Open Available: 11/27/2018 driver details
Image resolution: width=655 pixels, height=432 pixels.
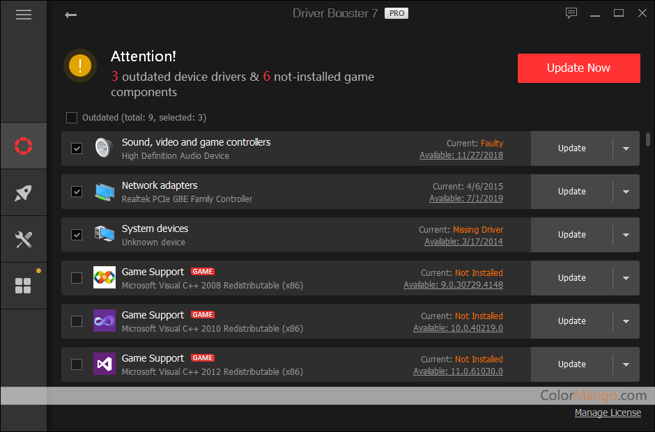pyautogui.click(x=461, y=155)
